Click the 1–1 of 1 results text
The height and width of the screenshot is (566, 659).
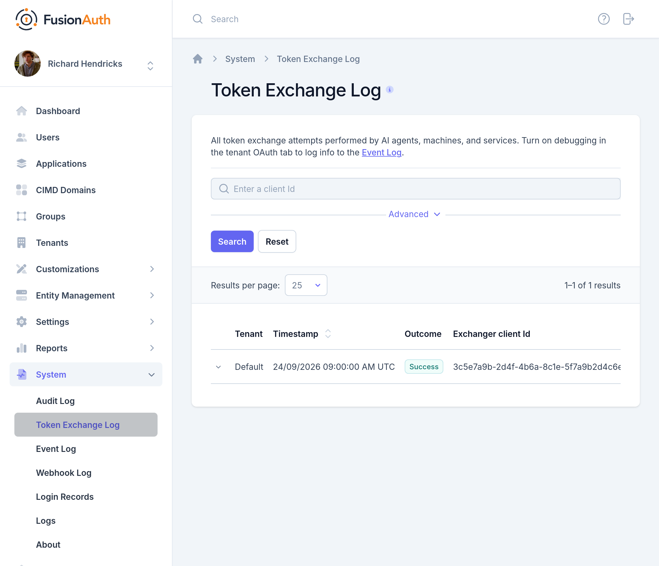pyautogui.click(x=592, y=285)
